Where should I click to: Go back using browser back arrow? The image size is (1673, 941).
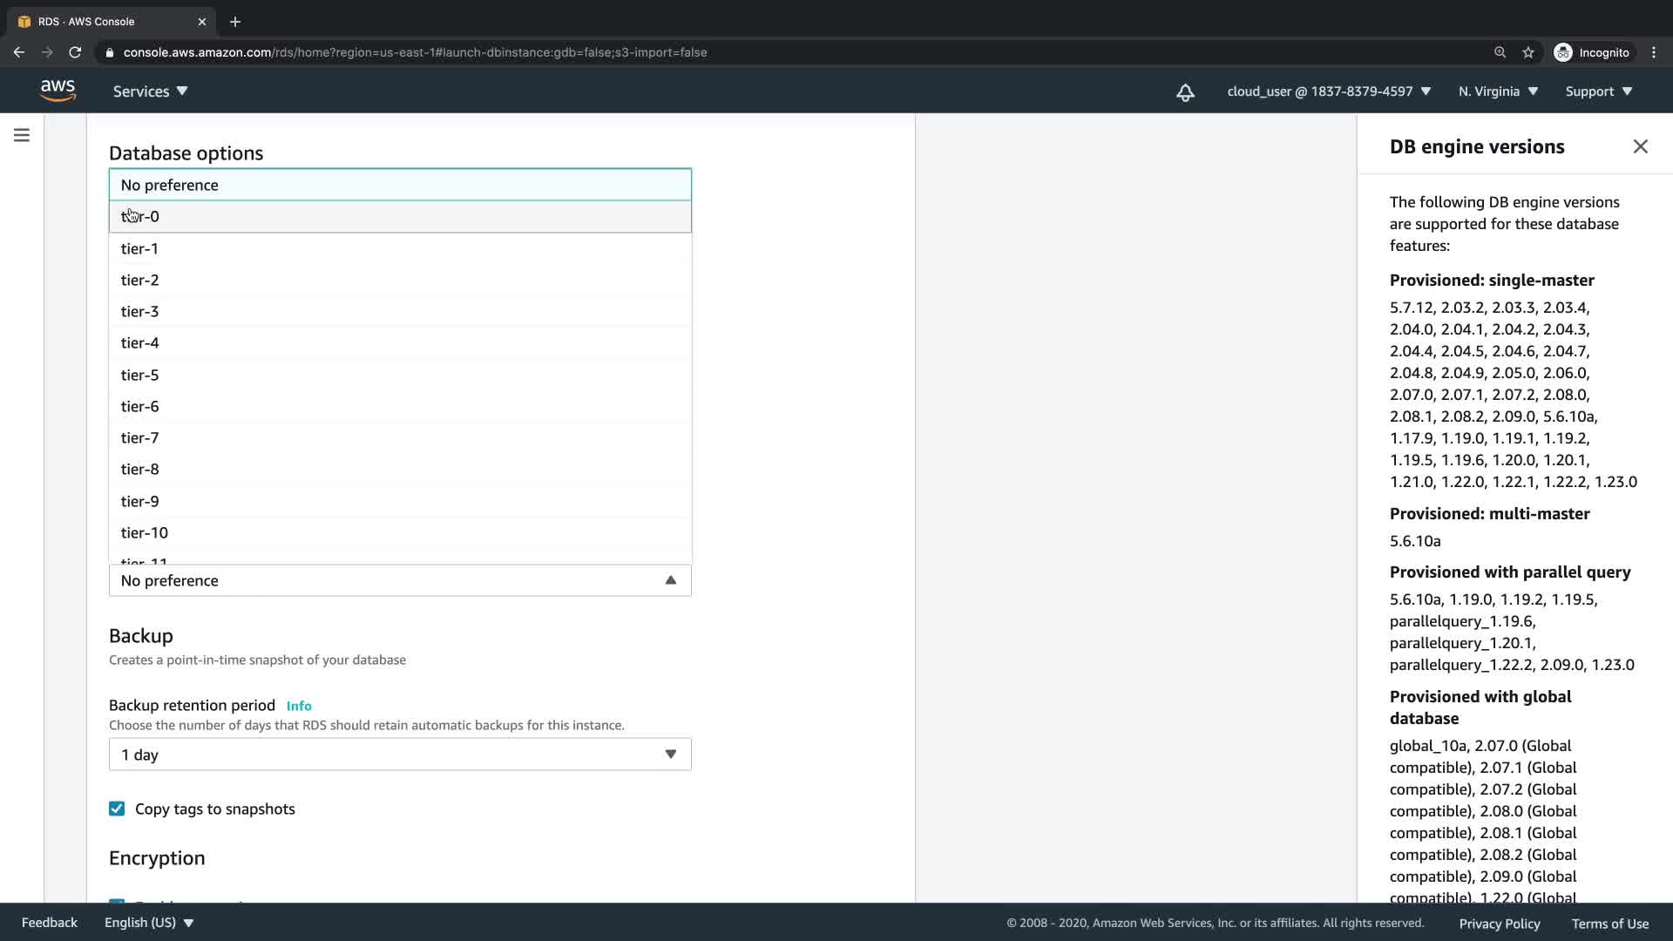[19, 52]
